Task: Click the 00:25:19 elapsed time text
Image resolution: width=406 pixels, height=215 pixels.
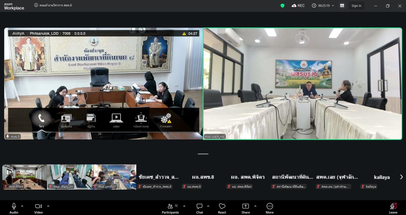Action: pos(324,6)
